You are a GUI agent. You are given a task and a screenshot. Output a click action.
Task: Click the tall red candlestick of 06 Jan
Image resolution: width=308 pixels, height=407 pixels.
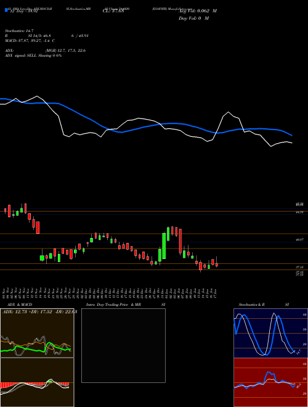[180, 240]
